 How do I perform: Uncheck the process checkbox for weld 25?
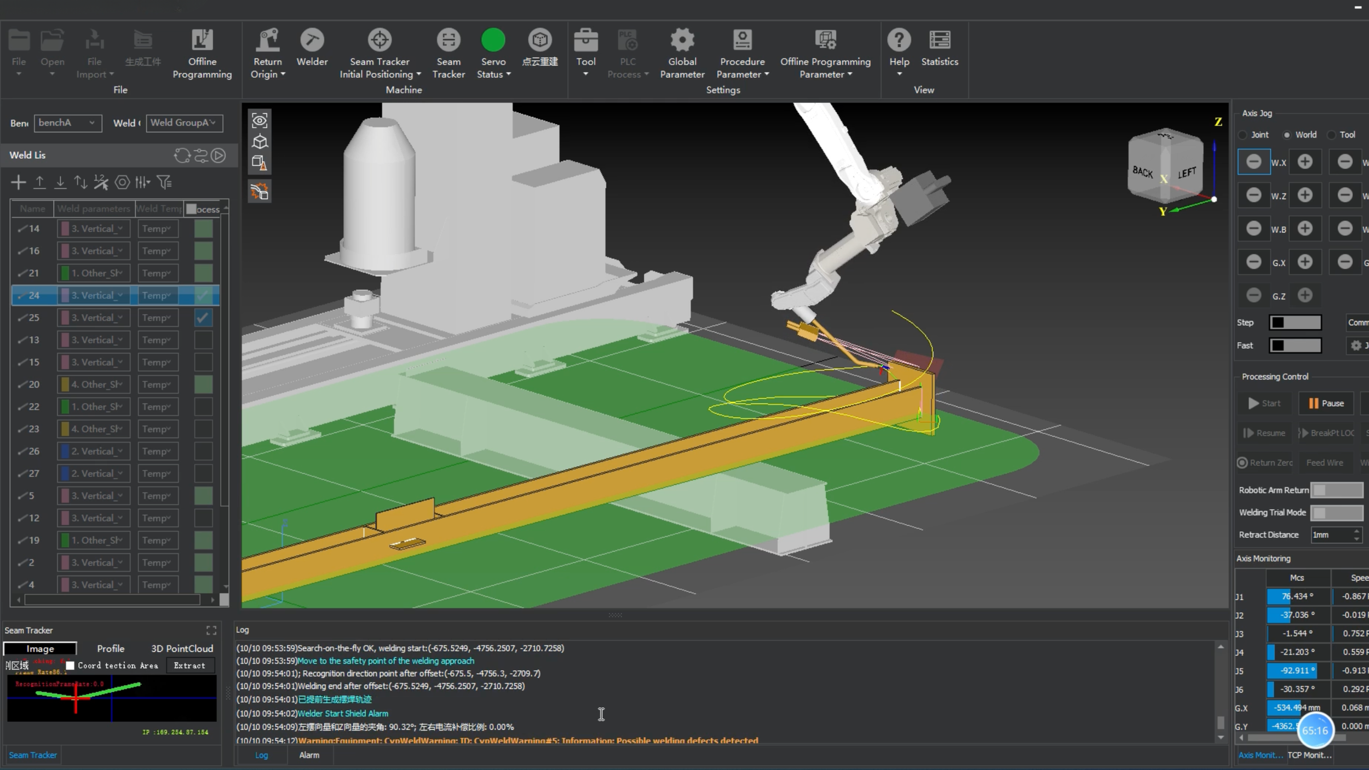pyautogui.click(x=203, y=318)
